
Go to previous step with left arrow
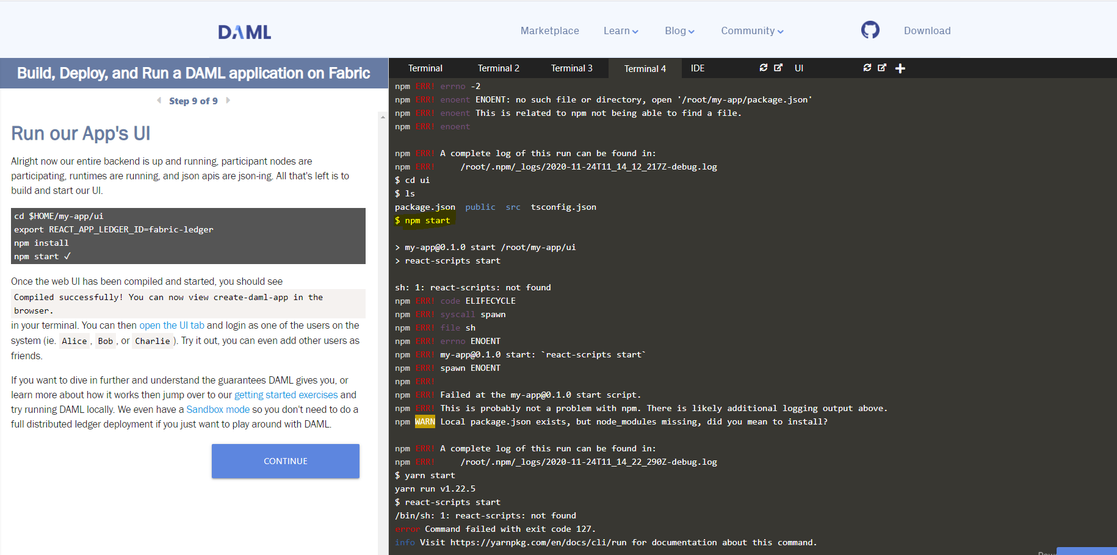pyautogui.click(x=159, y=101)
